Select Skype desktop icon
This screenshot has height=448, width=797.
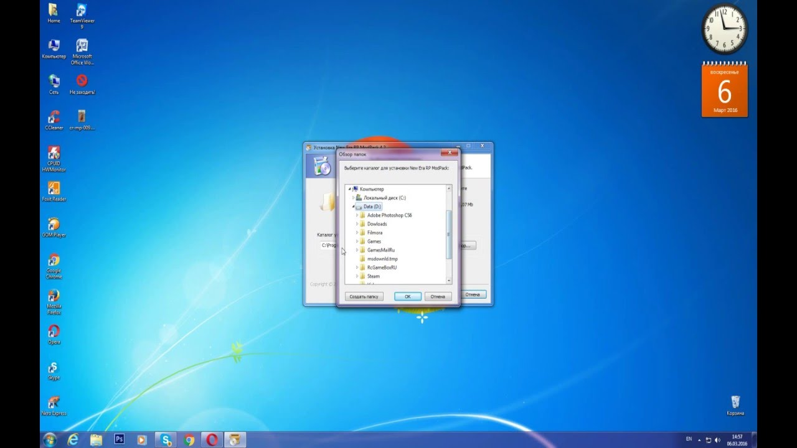(x=54, y=371)
